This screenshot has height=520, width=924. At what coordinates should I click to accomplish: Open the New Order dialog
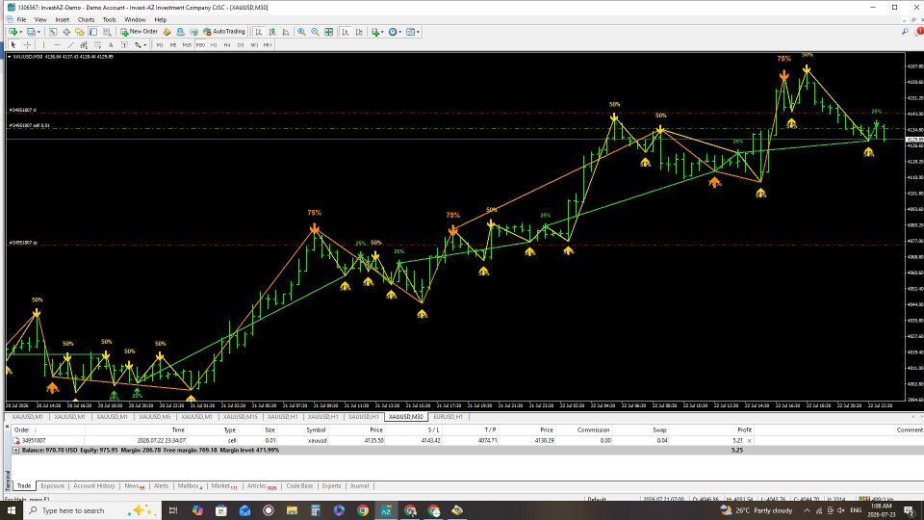(139, 32)
